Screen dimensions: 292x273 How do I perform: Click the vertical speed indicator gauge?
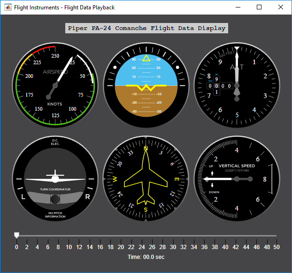(x=237, y=179)
